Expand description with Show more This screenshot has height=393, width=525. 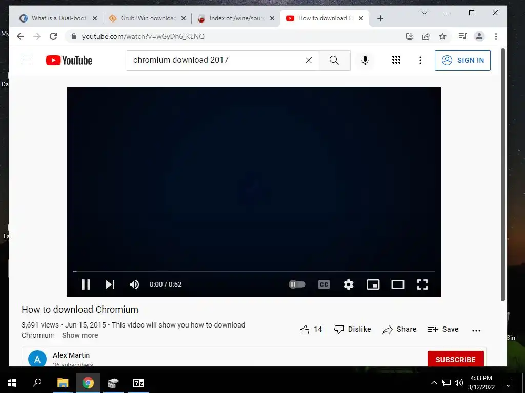point(80,335)
